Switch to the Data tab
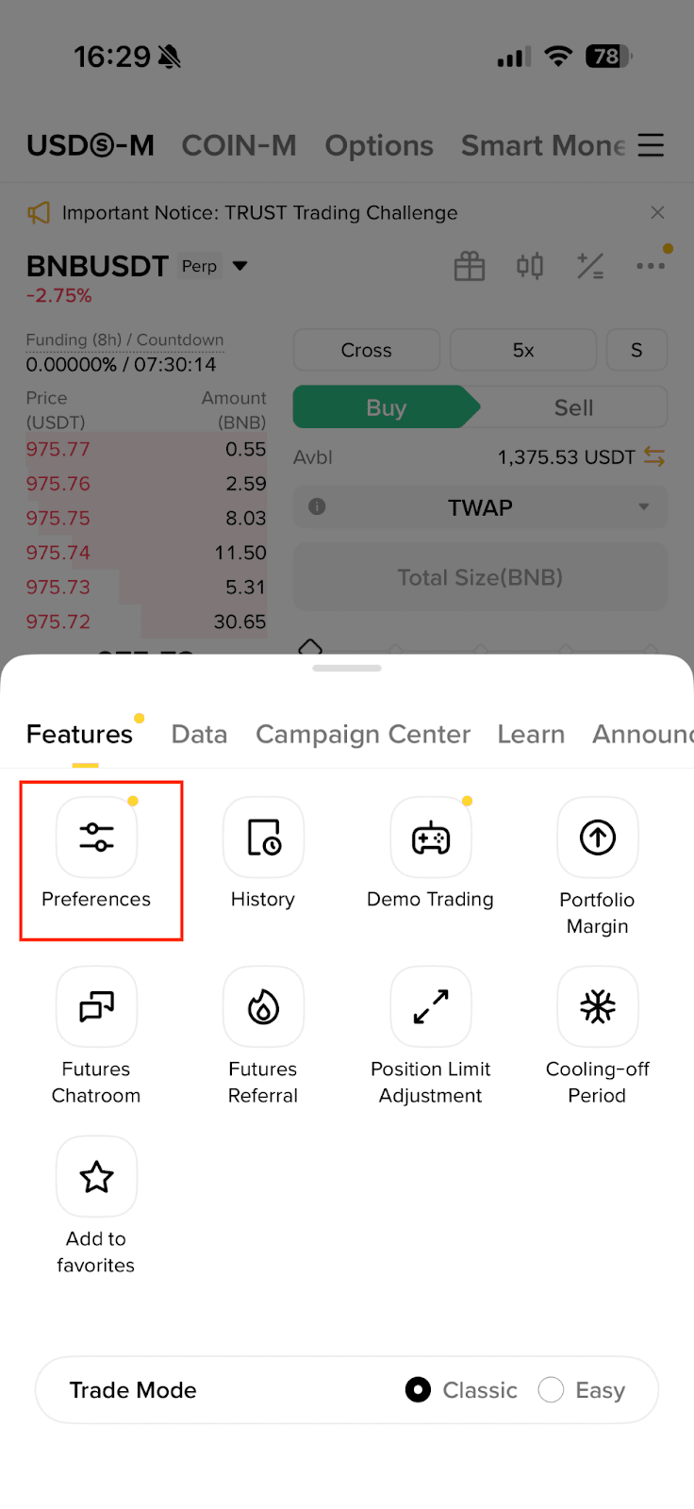Screen dimensions: 694x1509 coord(199,734)
